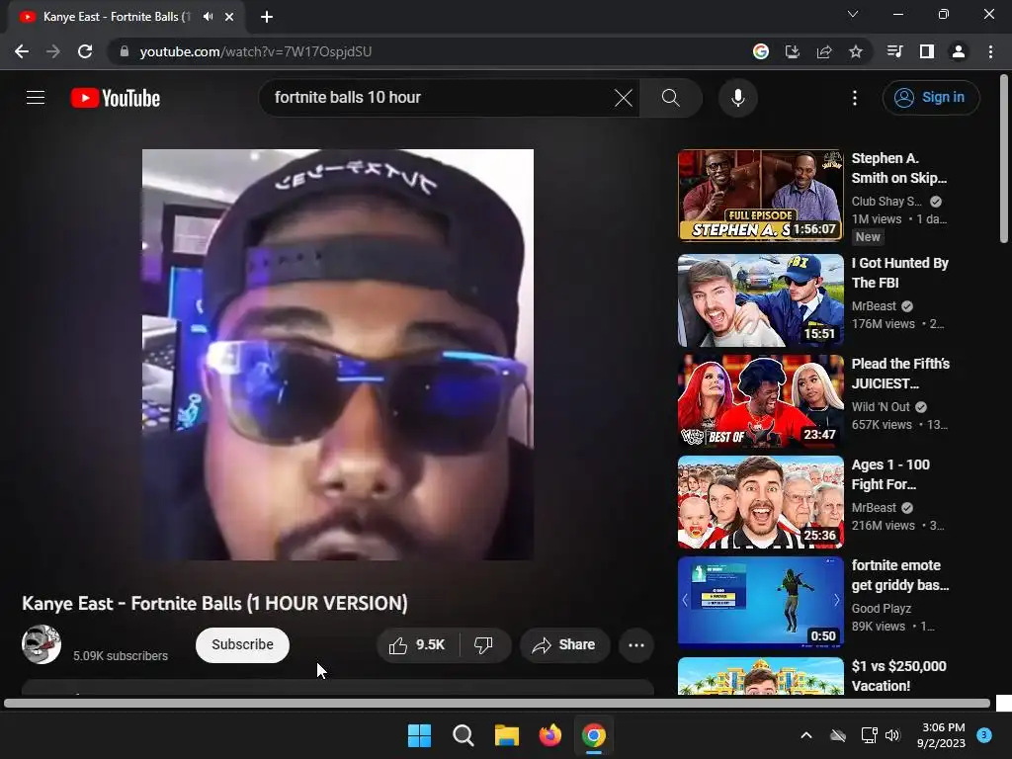This screenshot has height=759, width=1012.
Task: View site info via lock icon
Action: coord(125,51)
